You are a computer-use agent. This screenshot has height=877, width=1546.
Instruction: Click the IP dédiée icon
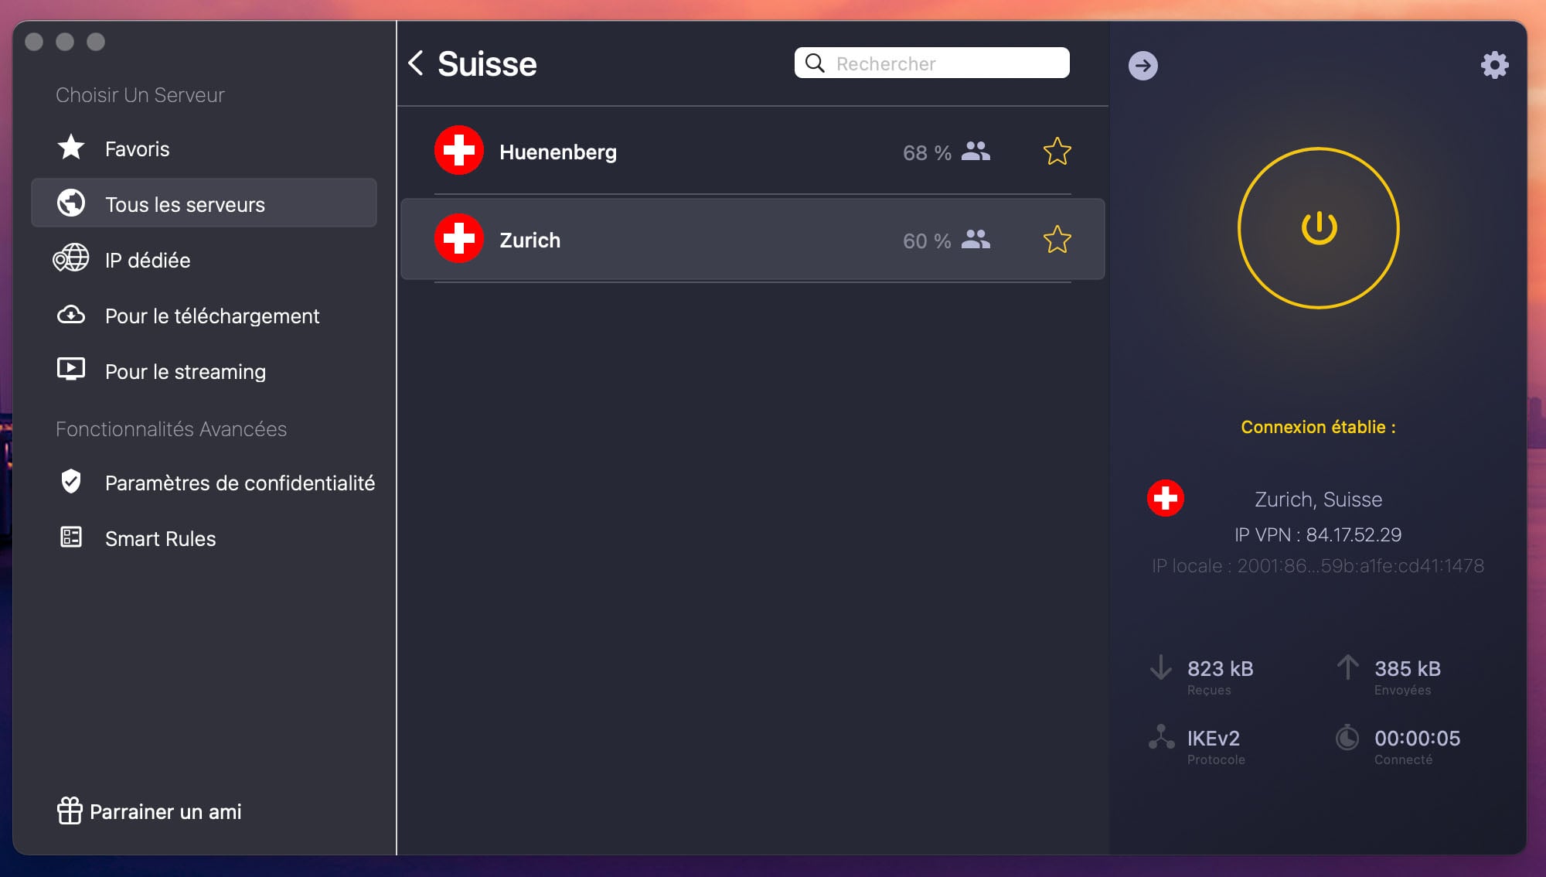70,260
